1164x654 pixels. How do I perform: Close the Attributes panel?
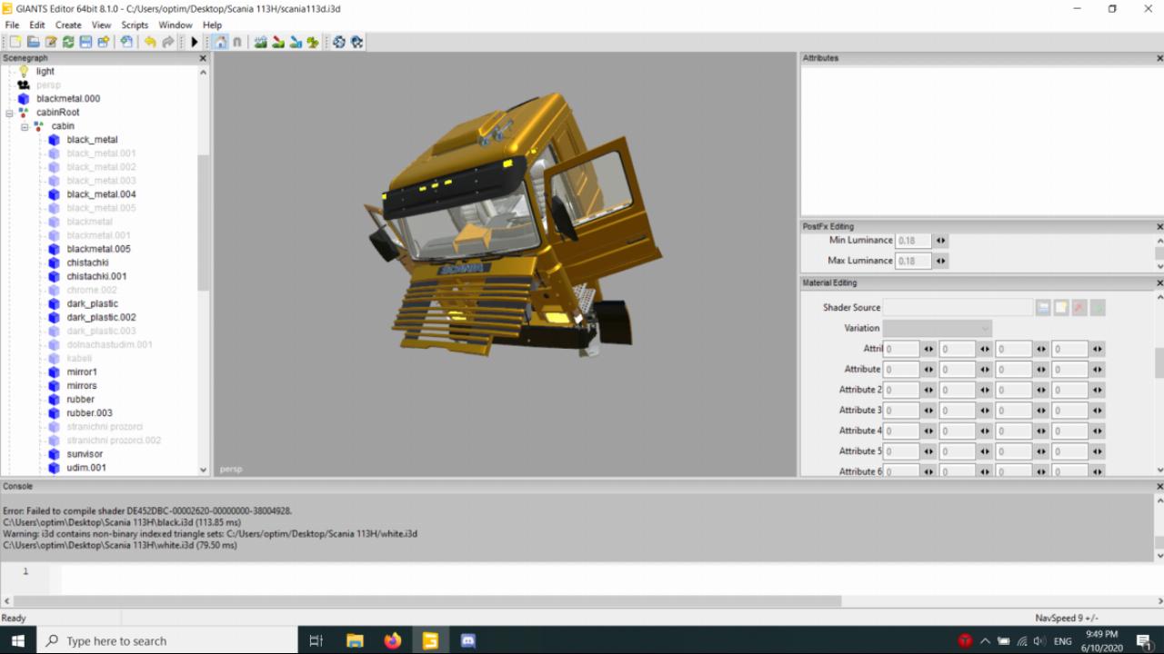pos(1159,58)
